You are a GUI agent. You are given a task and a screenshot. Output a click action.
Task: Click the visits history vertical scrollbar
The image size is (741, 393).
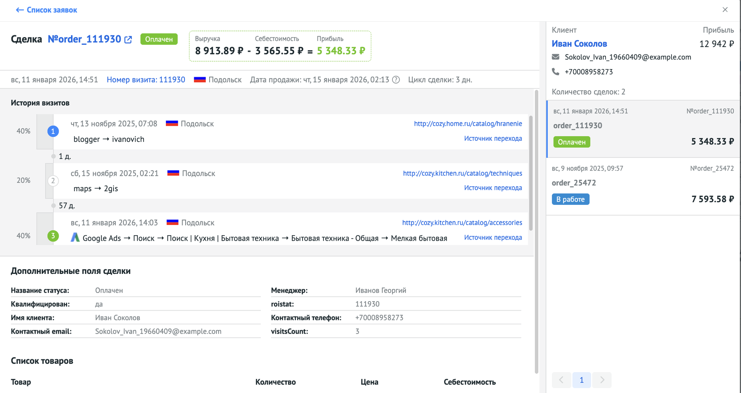tap(531, 173)
